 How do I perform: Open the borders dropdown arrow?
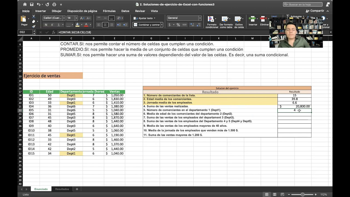pos(73,25)
